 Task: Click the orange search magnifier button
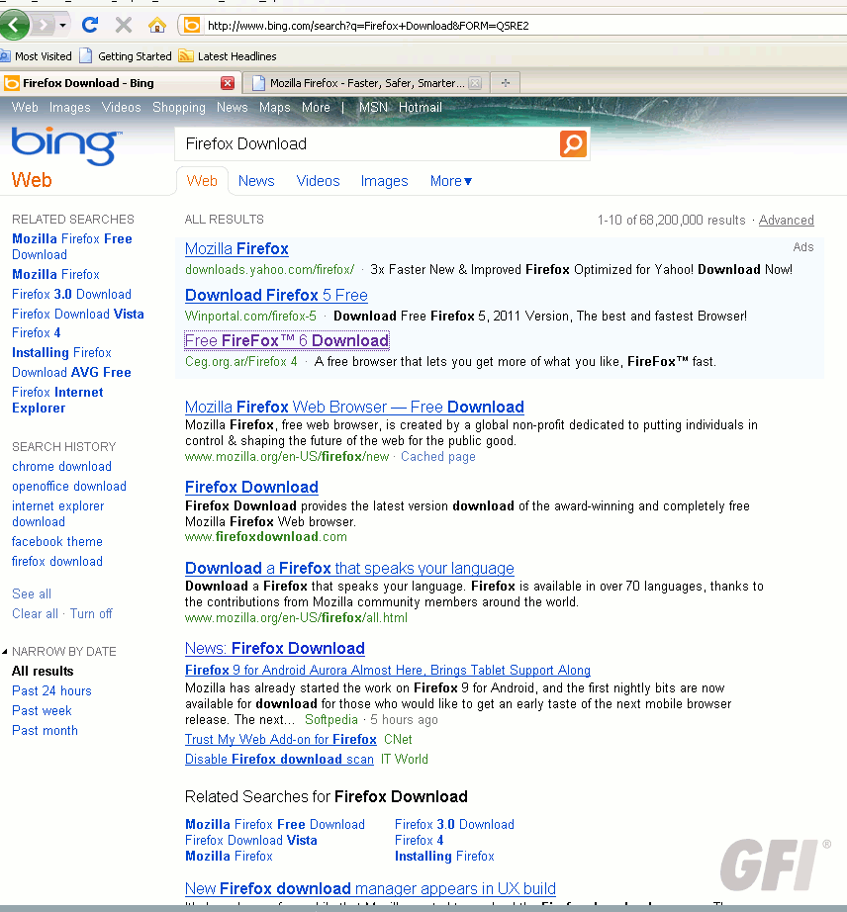pos(573,143)
